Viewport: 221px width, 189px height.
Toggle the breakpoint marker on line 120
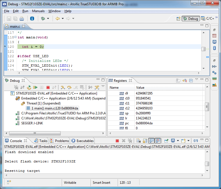coord(5,47)
